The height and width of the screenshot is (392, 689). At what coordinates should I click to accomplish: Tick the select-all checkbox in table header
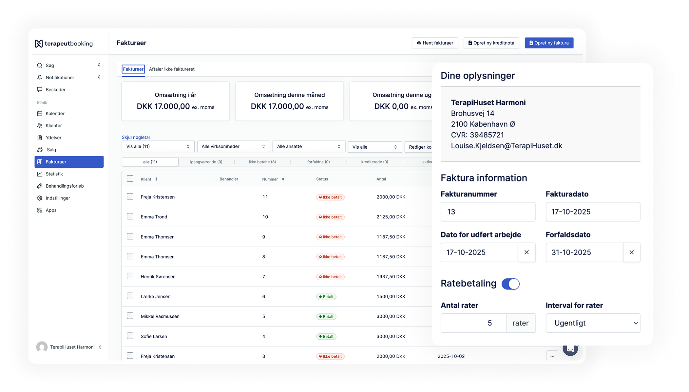[130, 178]
